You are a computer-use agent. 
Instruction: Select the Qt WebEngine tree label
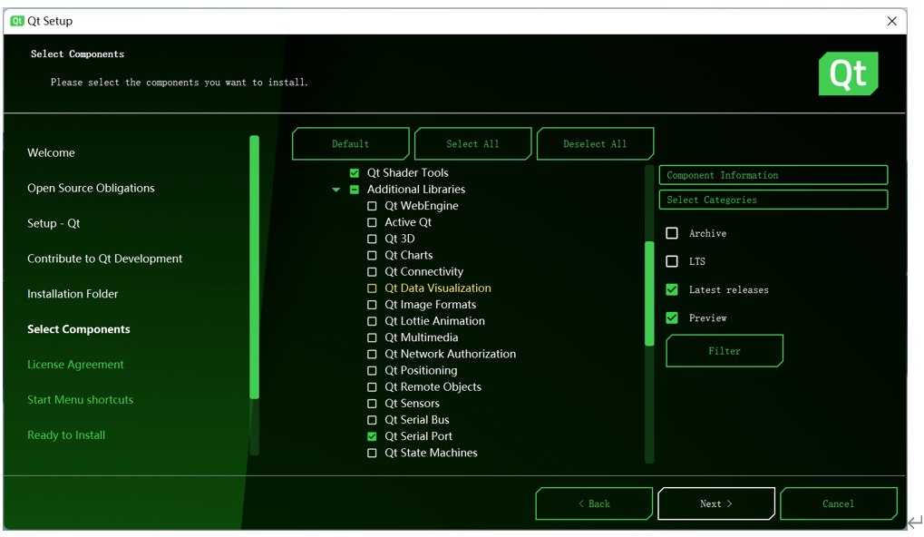[422, 206]
